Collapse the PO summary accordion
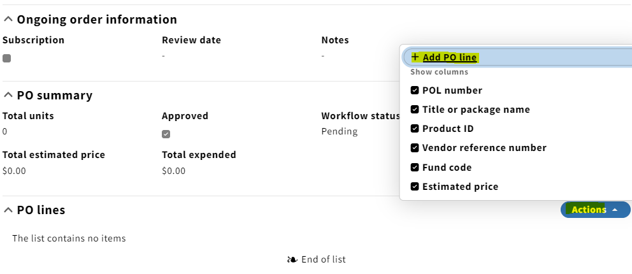 point(8,95)
